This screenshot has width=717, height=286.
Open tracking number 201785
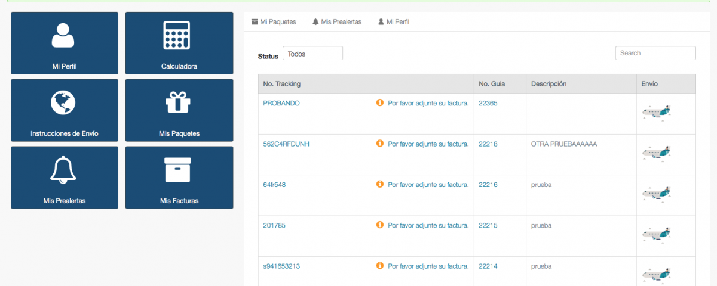click(274, 225)
